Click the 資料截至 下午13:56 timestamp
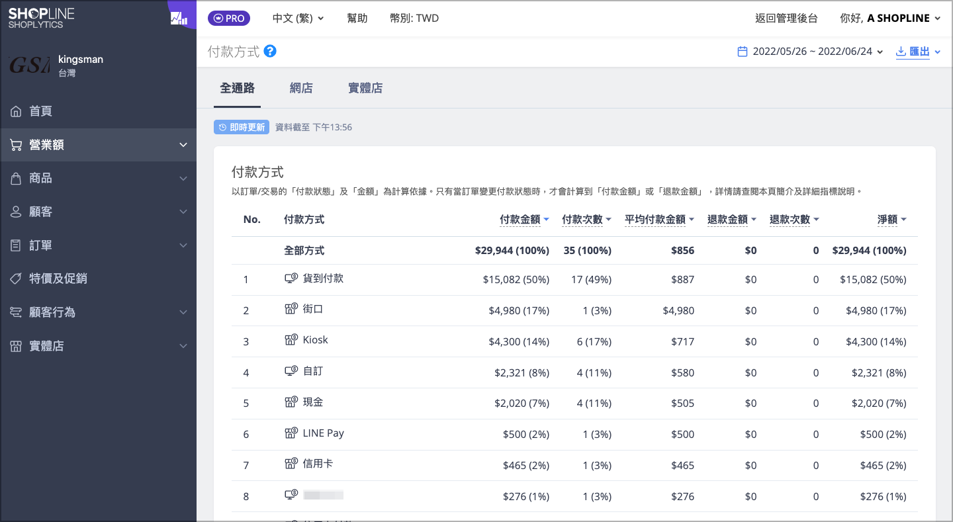This screenshot has height=522, width=953. [x=314, y=127]
